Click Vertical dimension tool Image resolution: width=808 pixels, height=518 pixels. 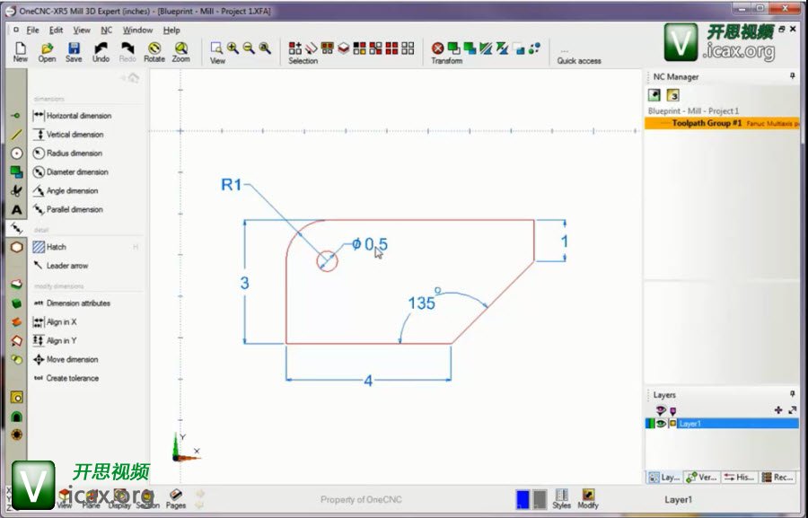pyautogui.click(x=68, y=135)
